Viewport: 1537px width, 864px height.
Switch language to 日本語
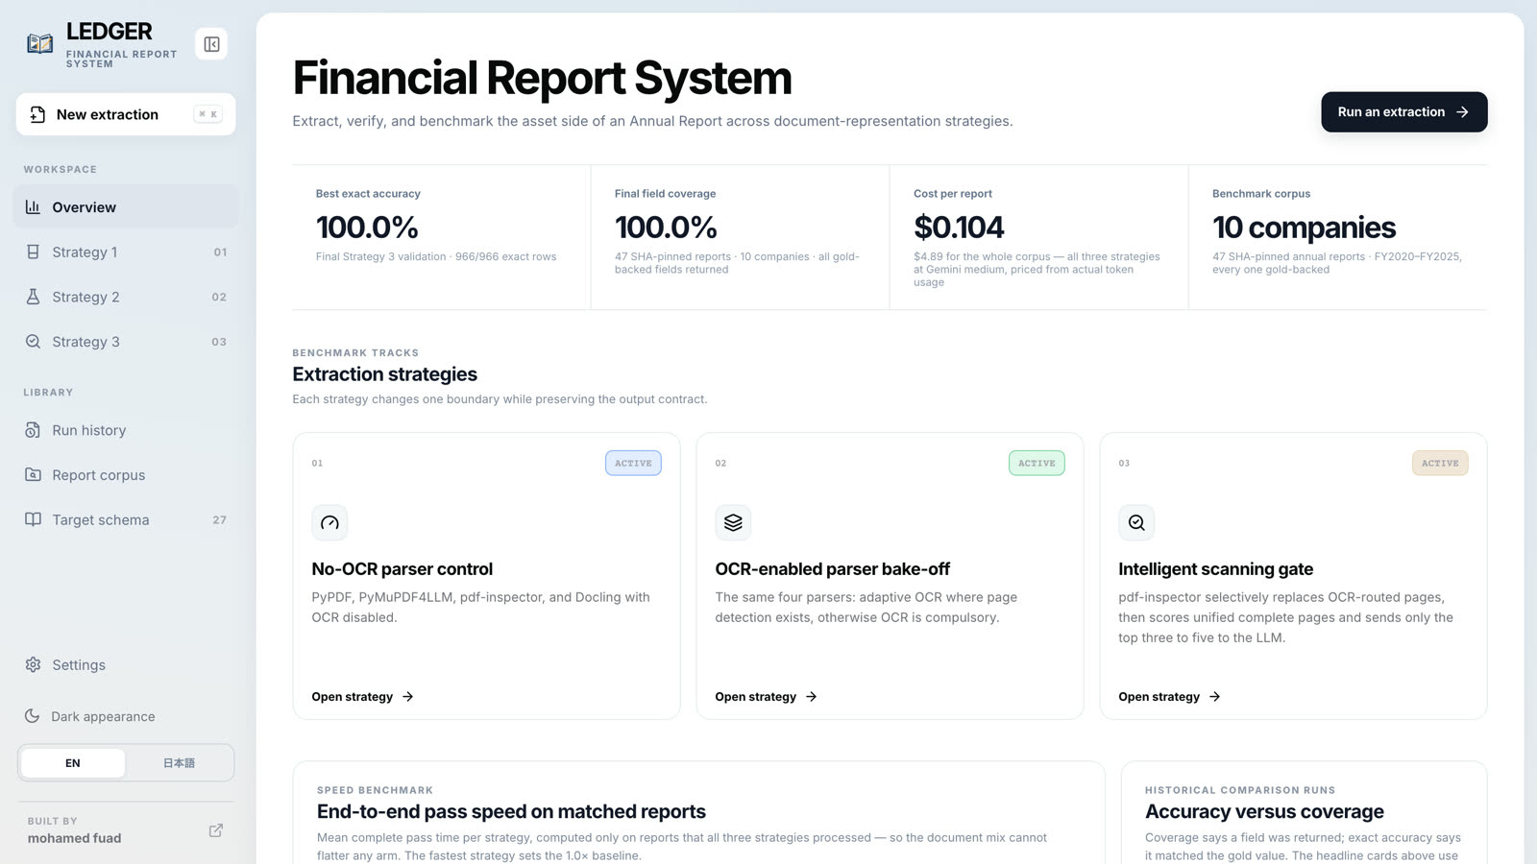(179, 763)
